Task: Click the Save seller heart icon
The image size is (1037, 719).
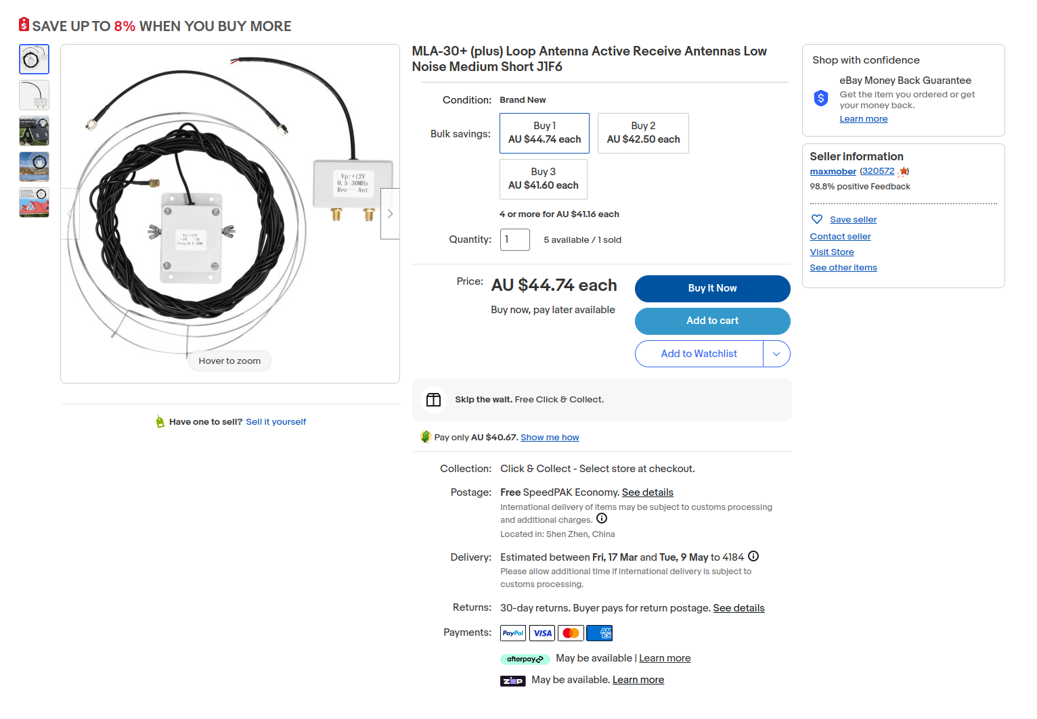Action: (817, 219)
